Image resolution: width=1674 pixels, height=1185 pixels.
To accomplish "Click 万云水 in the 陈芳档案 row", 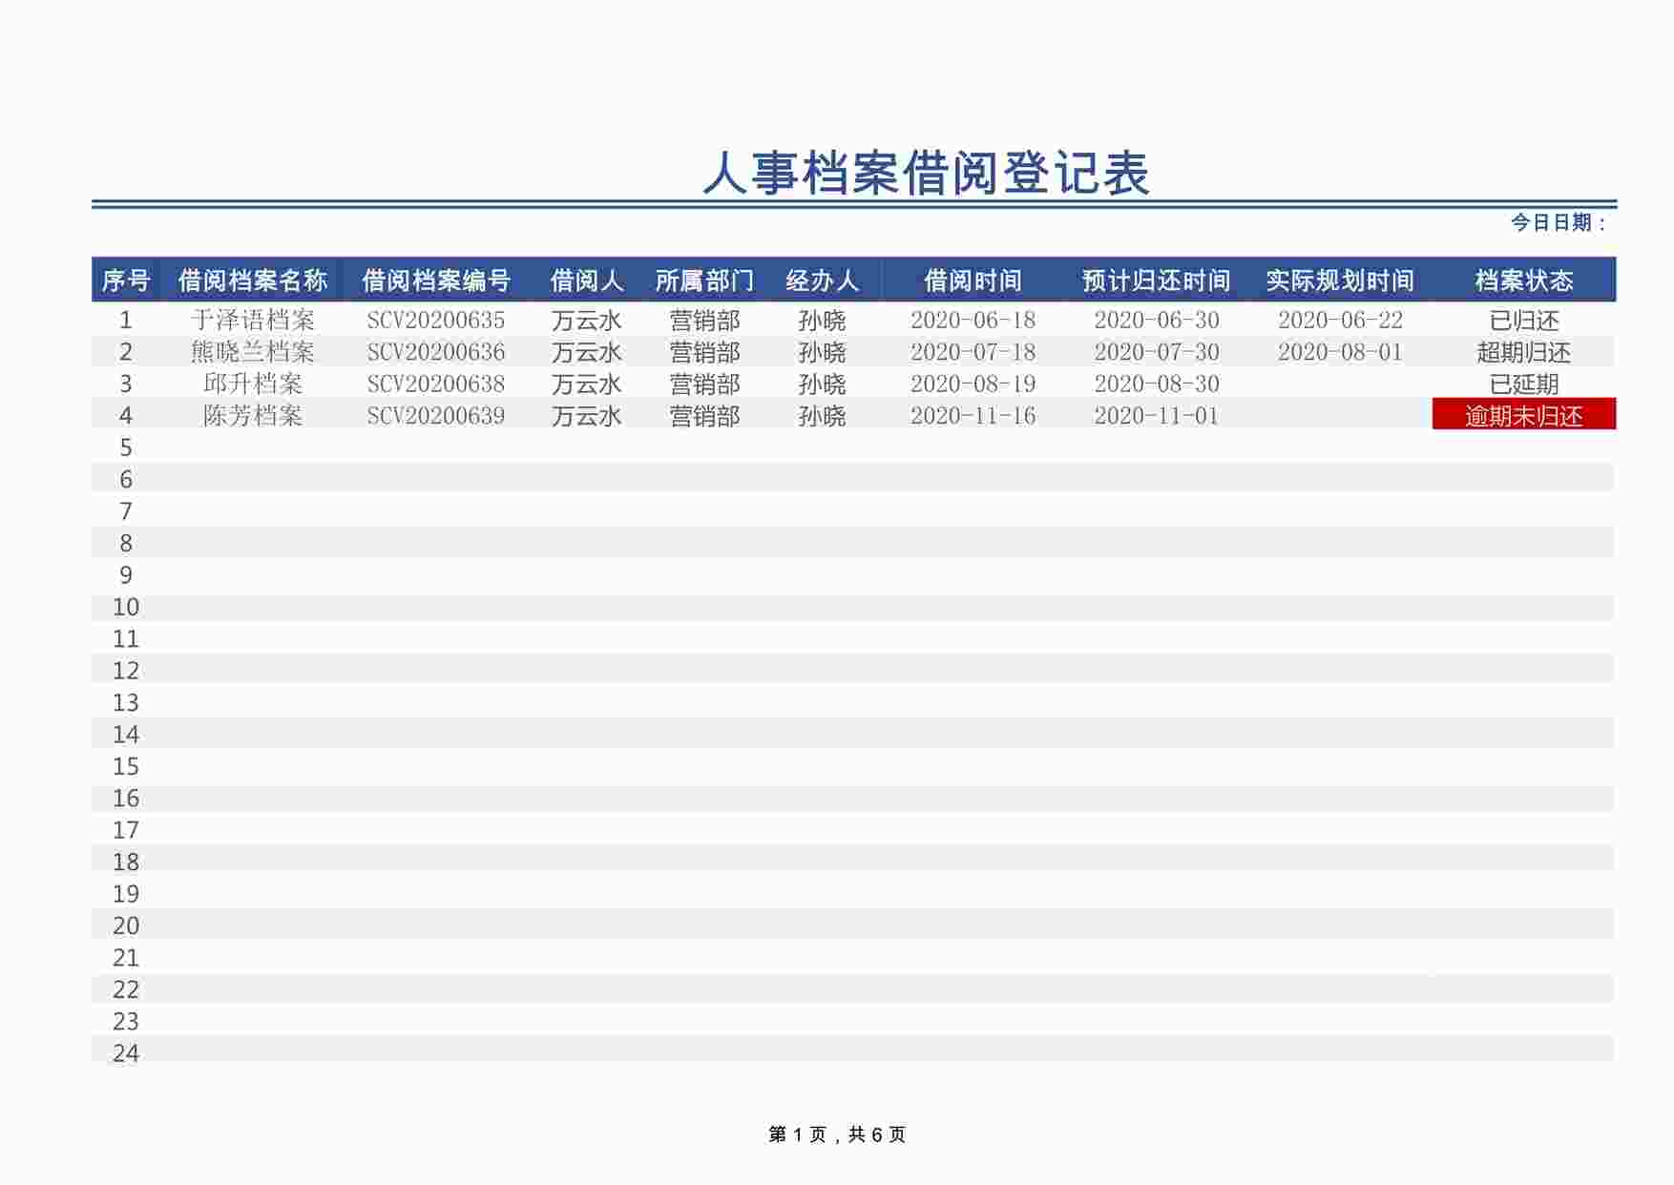I will (x=587, y=416).
